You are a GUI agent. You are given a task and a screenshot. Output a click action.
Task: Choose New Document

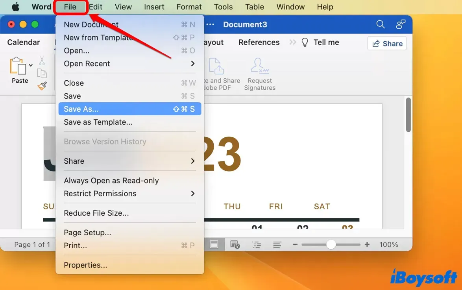129,24
